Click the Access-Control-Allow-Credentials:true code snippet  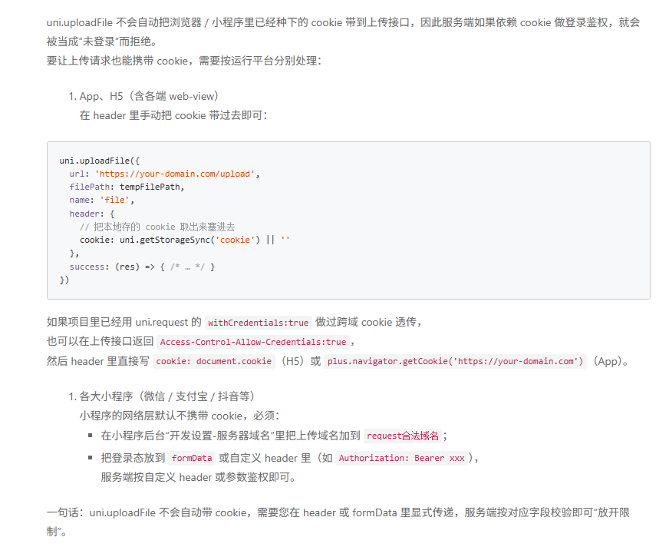[x=252, y=342]
